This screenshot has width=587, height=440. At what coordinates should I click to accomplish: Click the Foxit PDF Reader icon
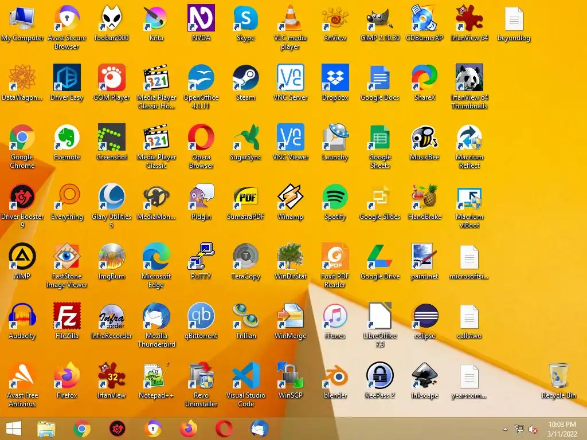[335, 256]
